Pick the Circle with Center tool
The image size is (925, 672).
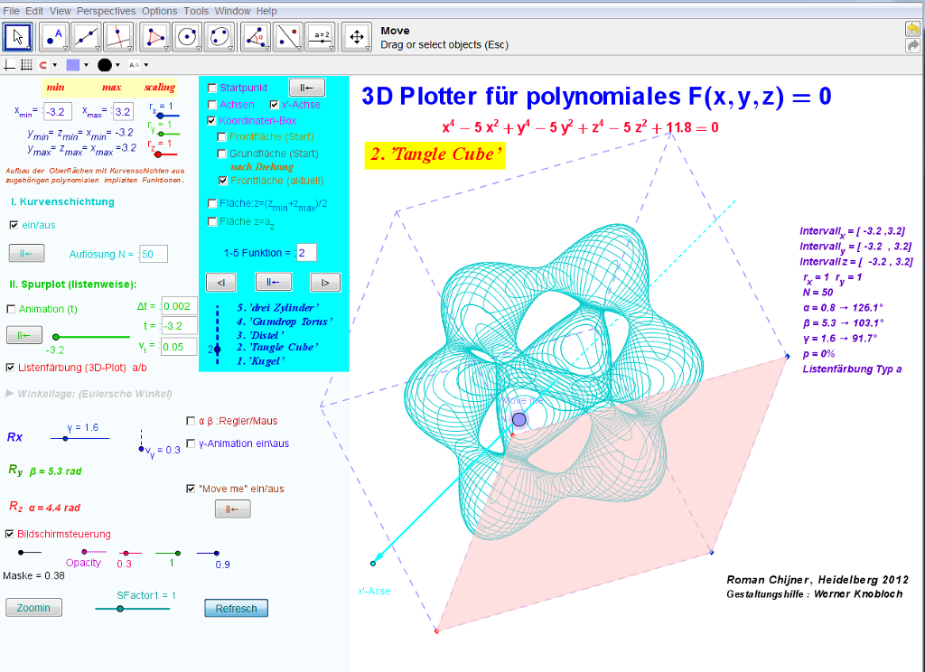pos(187,36)
